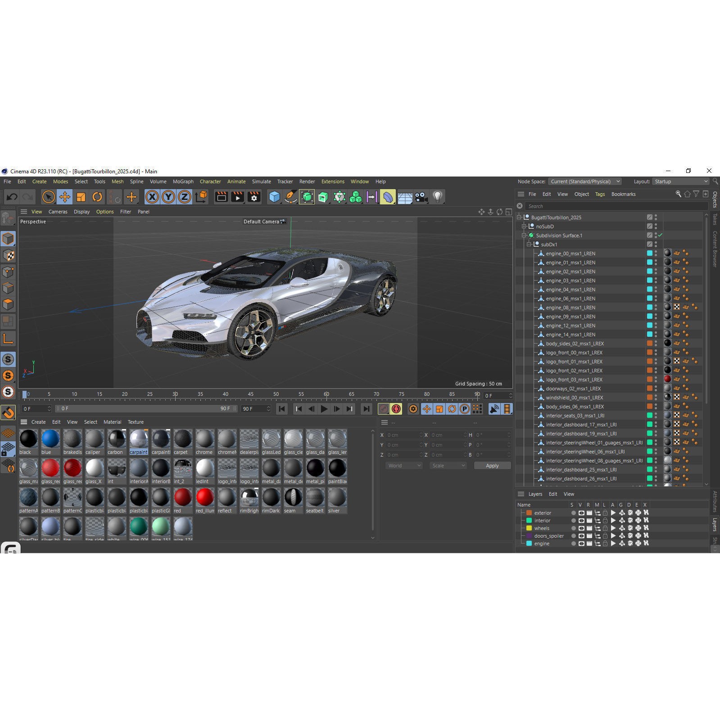Click the Bend deformer icon
720x720 pixels.
click(388, 197)
